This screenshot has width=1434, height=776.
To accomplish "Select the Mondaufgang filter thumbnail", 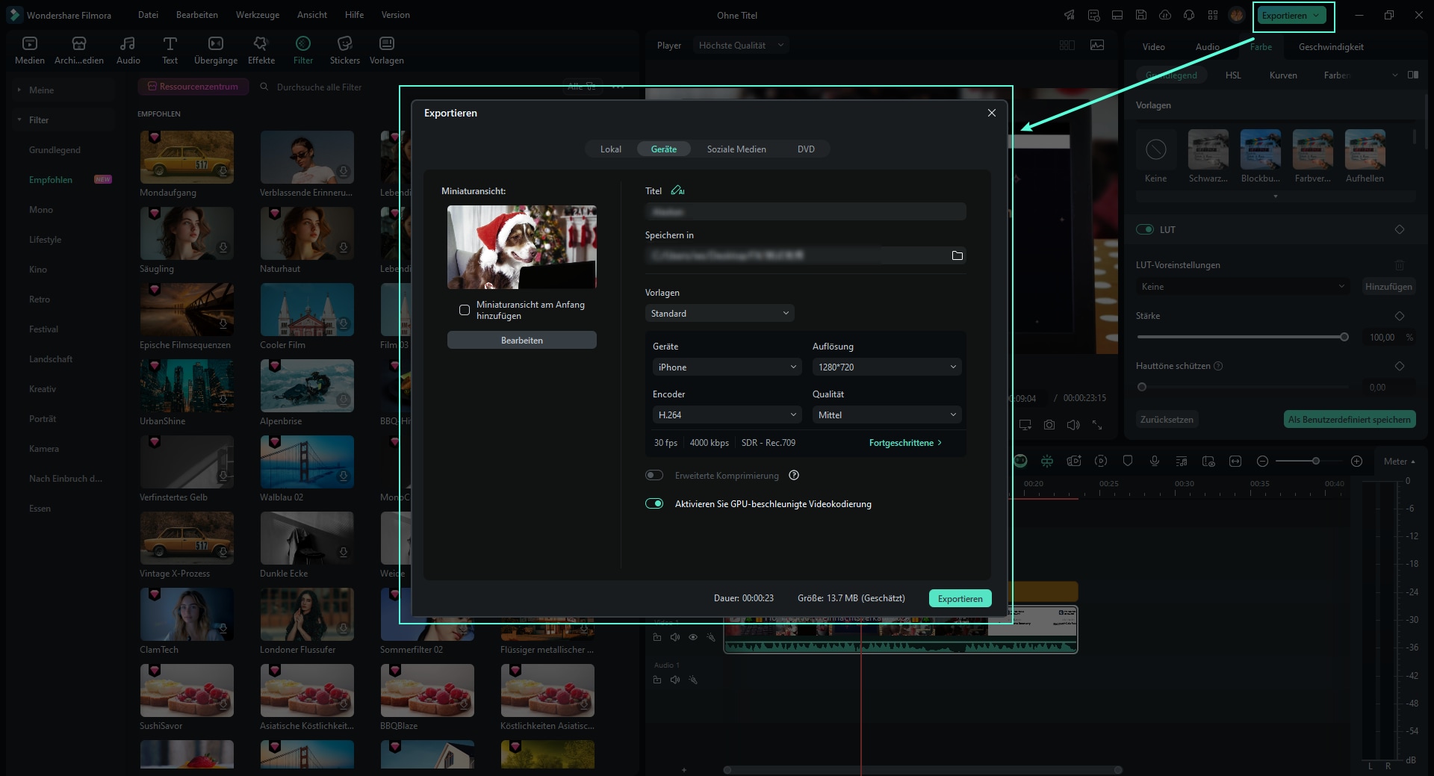I will coord(187,157).
